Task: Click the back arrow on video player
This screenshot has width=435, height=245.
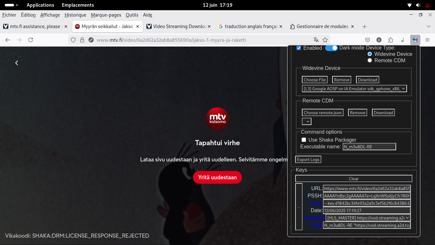Action: (x=17, y=63)
